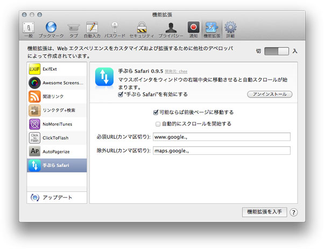Uncheck 可能ならば前後ページに移動する option

click(156, 112)
